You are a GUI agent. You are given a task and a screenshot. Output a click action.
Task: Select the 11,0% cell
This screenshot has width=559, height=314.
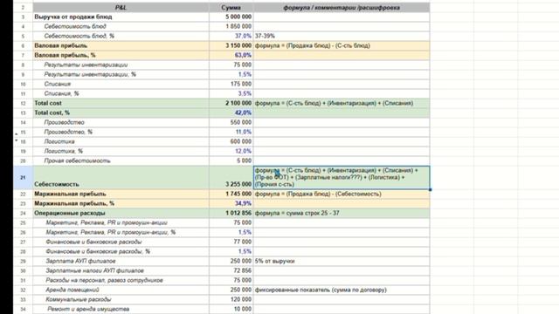231,132
